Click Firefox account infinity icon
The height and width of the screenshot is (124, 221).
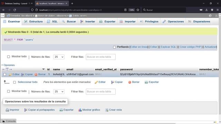(x=201, y=10)
